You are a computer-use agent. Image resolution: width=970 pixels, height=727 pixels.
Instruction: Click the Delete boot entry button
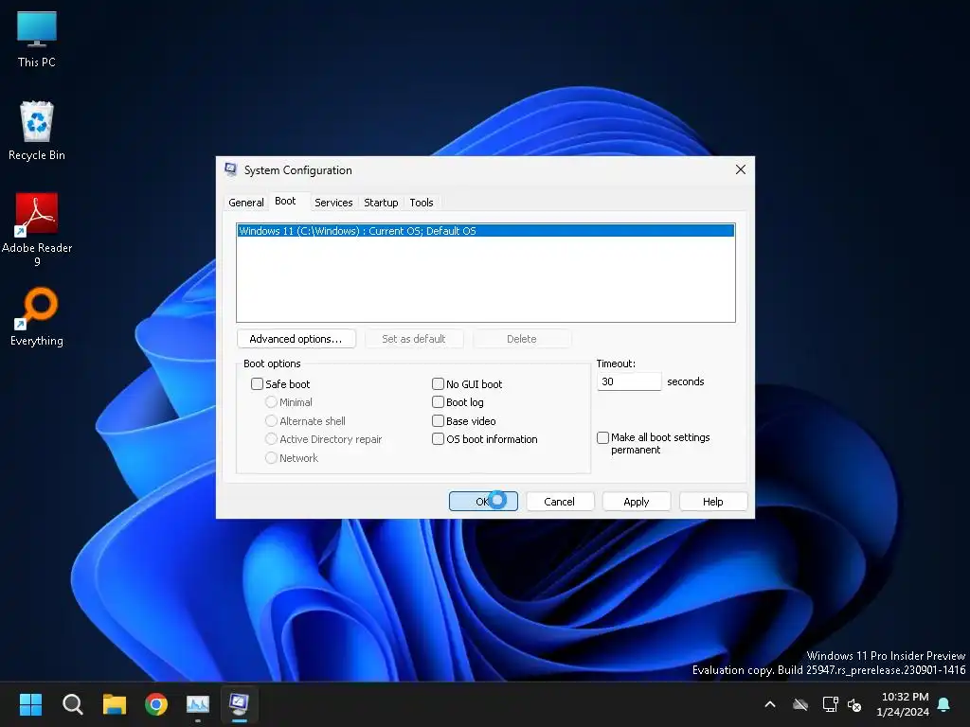tap(522, 339)
